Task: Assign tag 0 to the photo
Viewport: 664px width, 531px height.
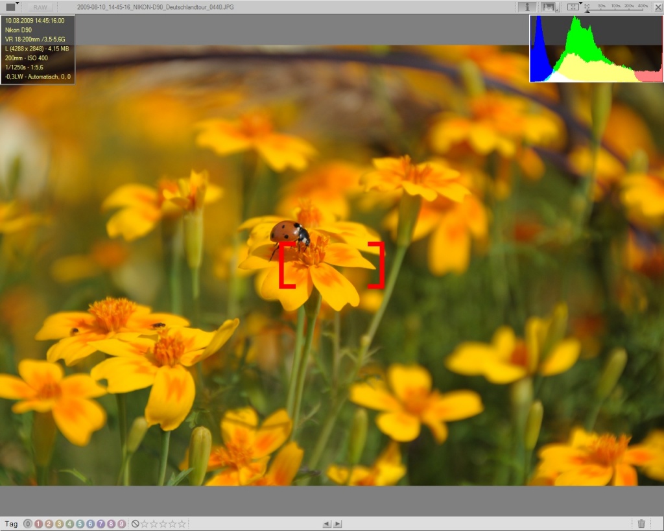Action: (x=27, y=524)
